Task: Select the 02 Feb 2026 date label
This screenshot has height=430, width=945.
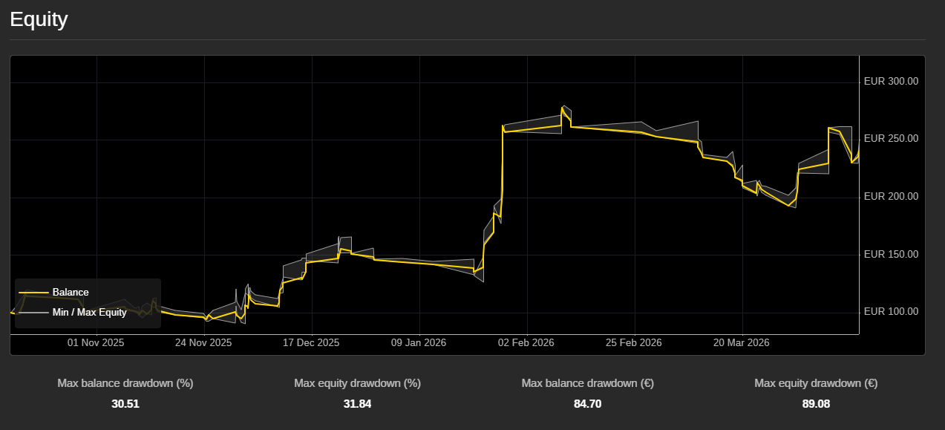Action: pyautogui.click(x=526, y=342)
